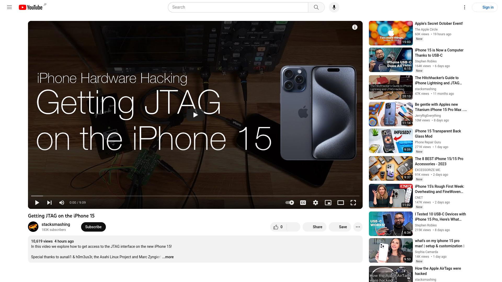
Task: Select YouTube hamburger menu icon
Action: (x=9, y=7)
